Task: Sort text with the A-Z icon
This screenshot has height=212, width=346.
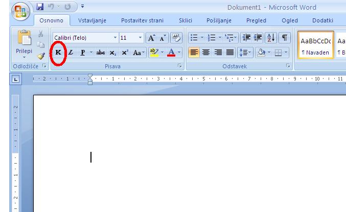Action: (271, 38)
